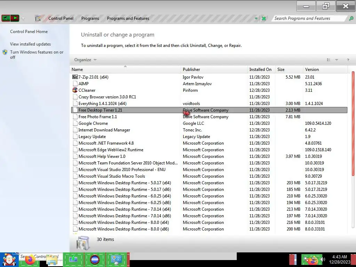Open the green download arrow taskbar app
This screenshot has height=267, width=356.
tap(73, 259)
